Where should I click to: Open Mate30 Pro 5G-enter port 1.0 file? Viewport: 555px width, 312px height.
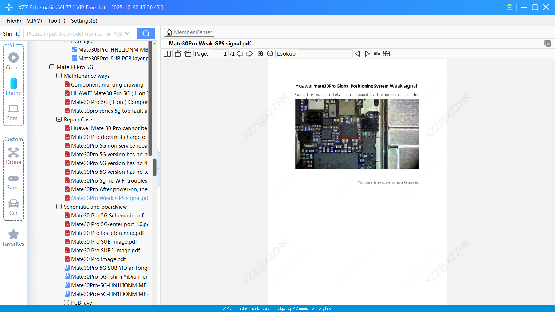(106, 224)
